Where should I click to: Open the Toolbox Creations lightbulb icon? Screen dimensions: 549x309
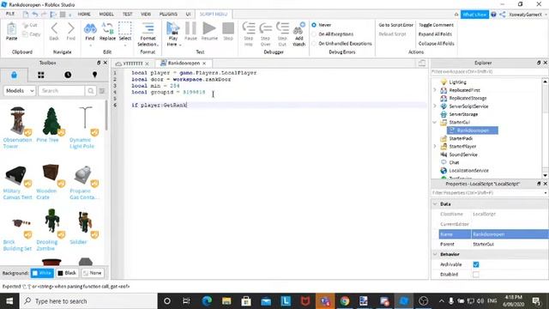point(94,75)
